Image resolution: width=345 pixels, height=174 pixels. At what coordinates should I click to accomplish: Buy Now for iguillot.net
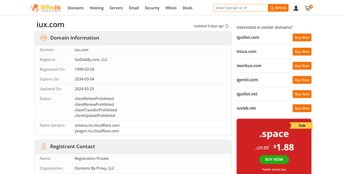click(x=302, y=94)
